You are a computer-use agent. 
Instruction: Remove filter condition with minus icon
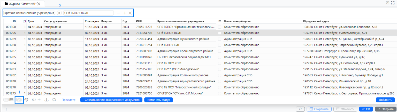(118, 13)
